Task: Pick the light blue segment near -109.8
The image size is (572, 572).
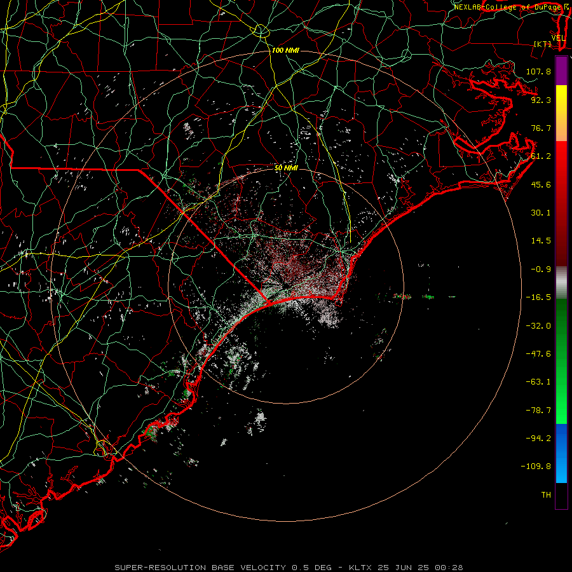Action: 561,468
